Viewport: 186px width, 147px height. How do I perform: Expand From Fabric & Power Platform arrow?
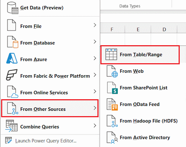(95, 75)
